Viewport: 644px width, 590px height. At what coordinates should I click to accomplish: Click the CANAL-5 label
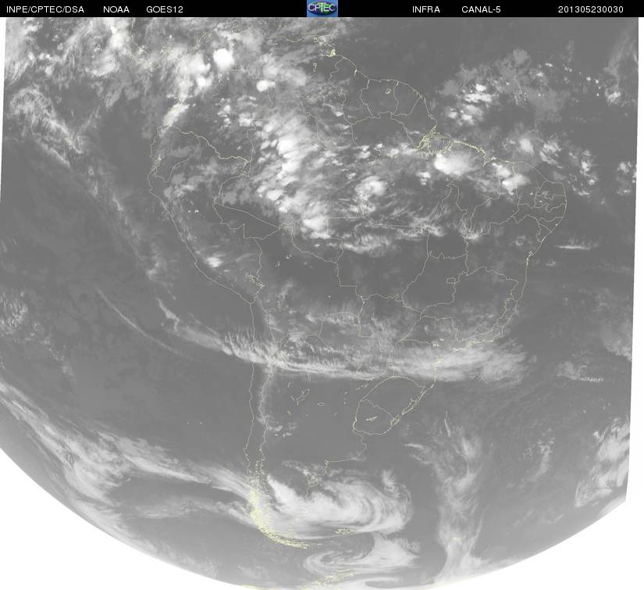[481, 9]
